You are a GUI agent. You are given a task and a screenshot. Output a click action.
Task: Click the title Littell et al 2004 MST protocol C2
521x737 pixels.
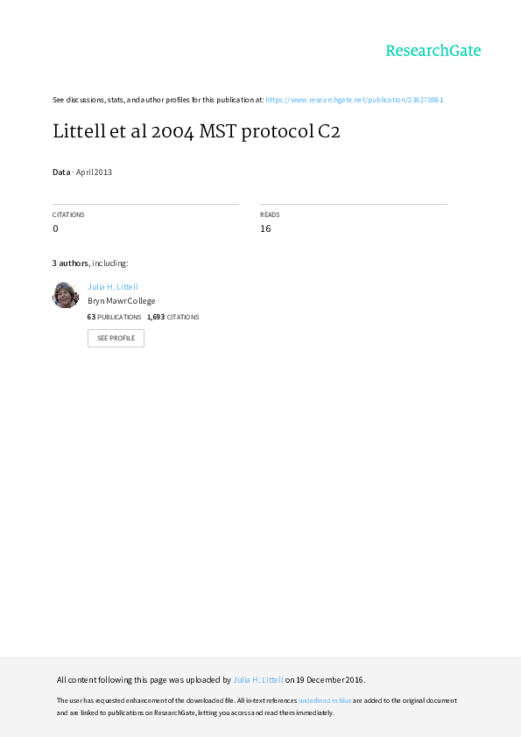click(196, 131)
